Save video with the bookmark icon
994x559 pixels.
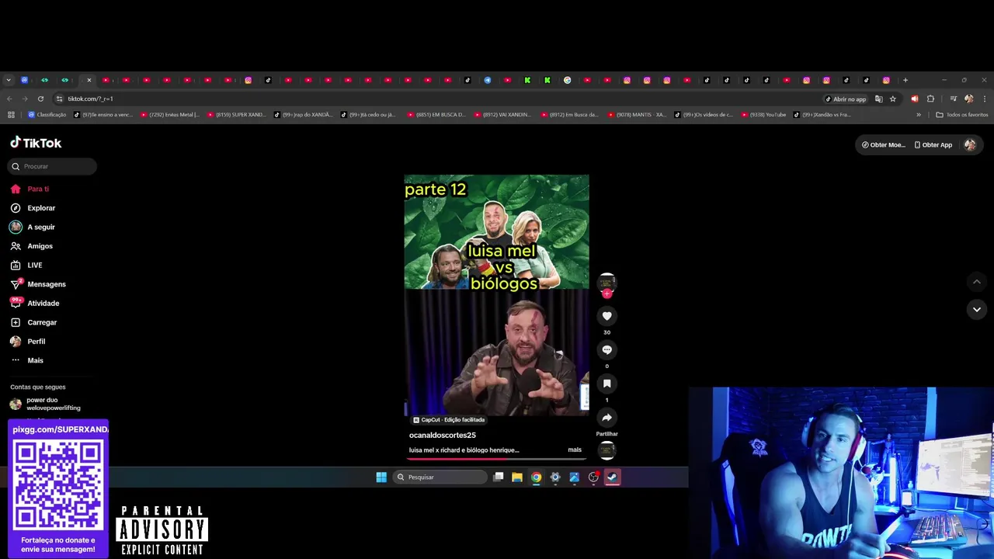[x=607, y=384]
